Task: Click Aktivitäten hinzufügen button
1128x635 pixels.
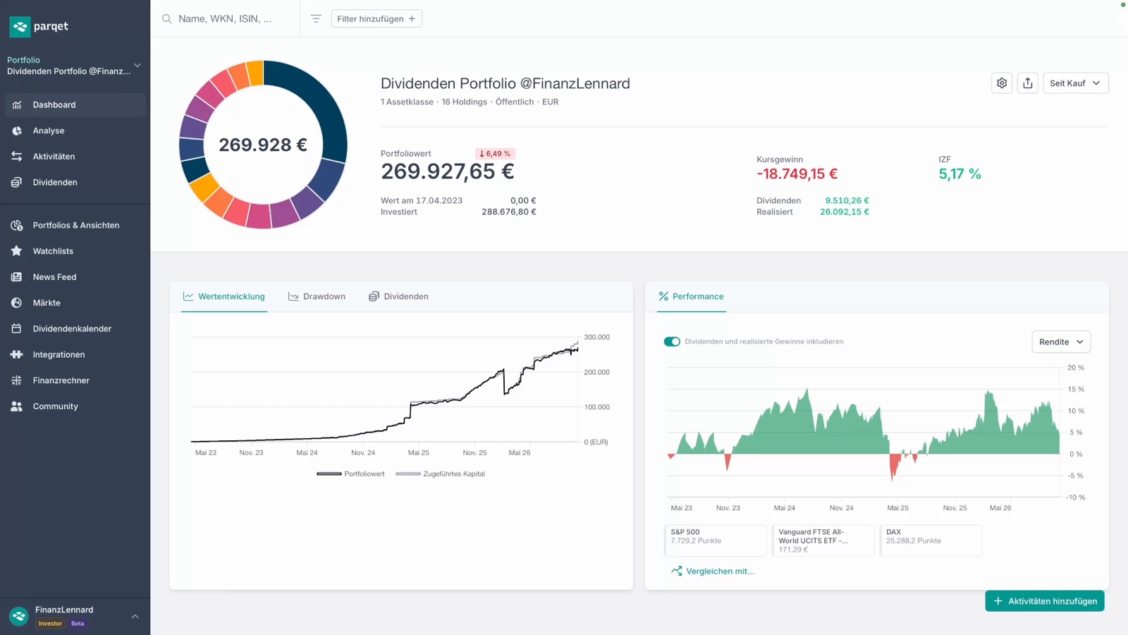Action: click(1045, 601)
